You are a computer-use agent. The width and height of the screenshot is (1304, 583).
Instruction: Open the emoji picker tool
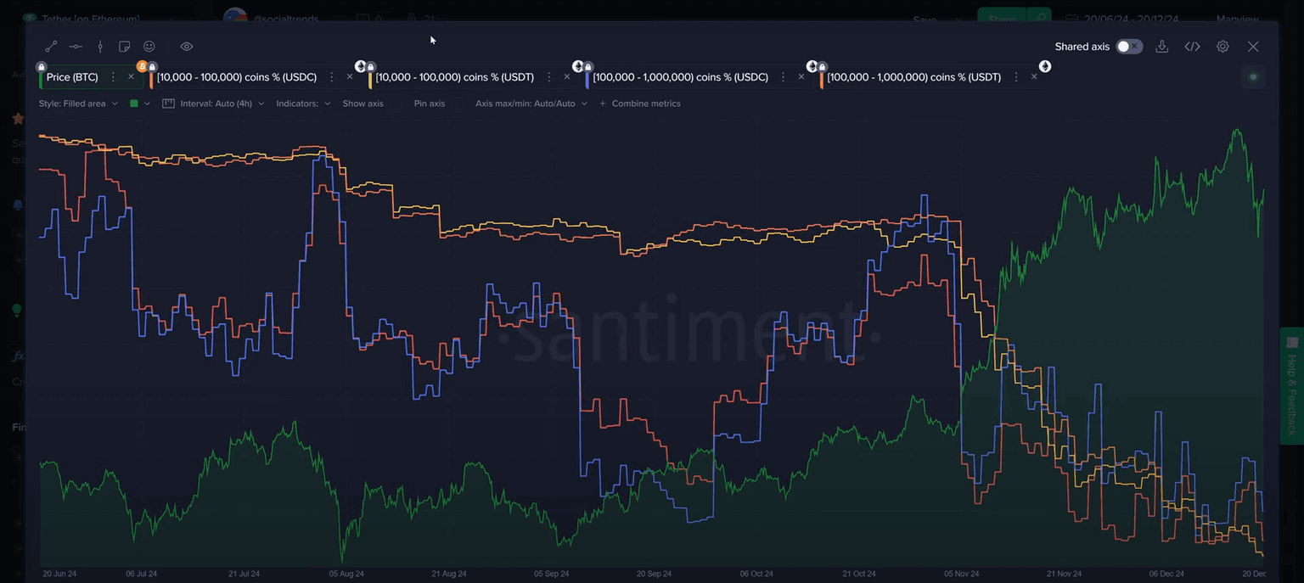tap(149, 47)
